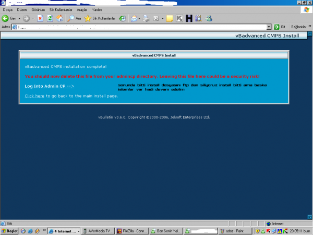Click the Edit page icon after printer
The image size is (313, 235).
point(156,18)
